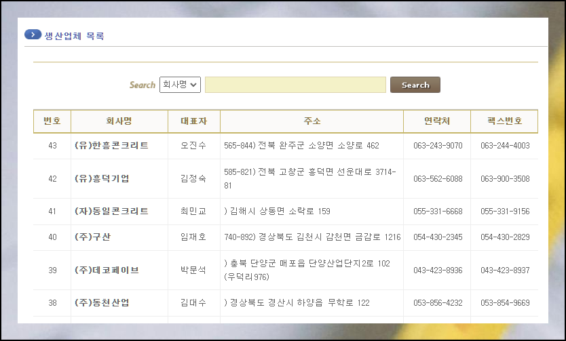
Task: Select representative name 임재호
Action: (x=193, y=237)
